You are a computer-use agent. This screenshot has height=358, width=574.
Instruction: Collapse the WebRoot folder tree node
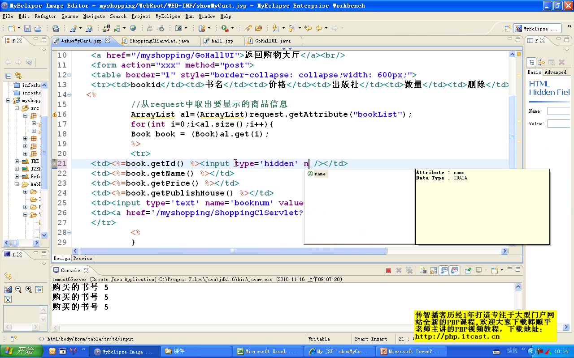click(17, 184)
